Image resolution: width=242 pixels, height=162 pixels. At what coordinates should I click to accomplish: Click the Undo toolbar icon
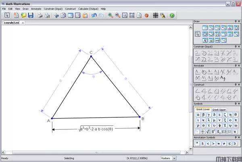[x=94, y=15]
